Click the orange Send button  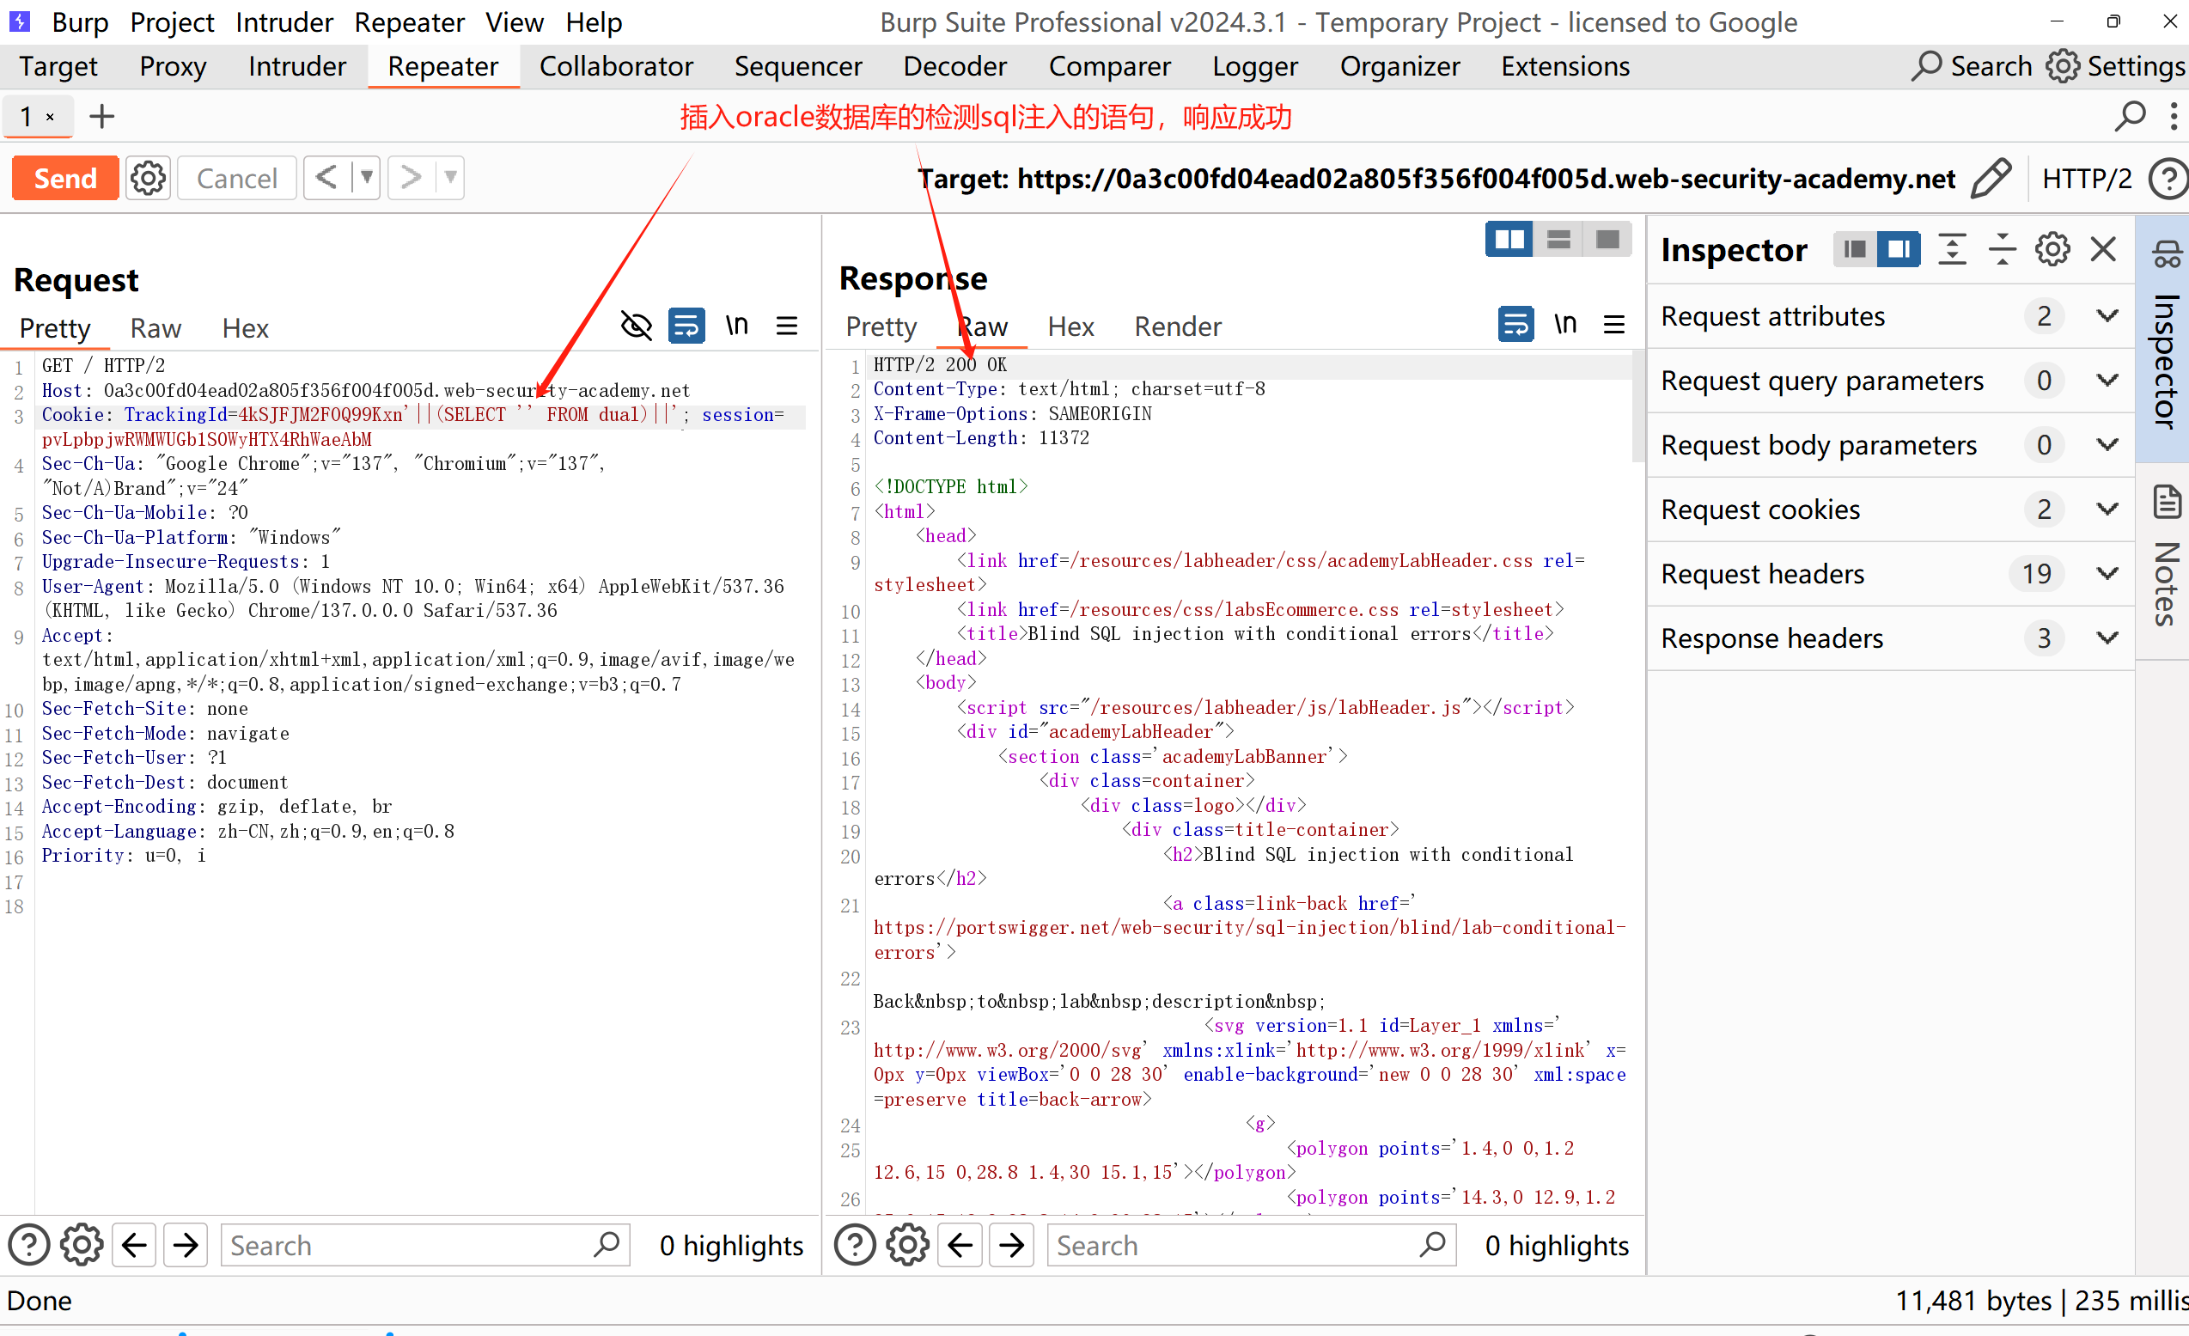[64, 179]
